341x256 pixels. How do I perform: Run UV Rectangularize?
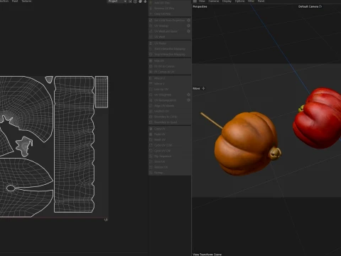167,100
